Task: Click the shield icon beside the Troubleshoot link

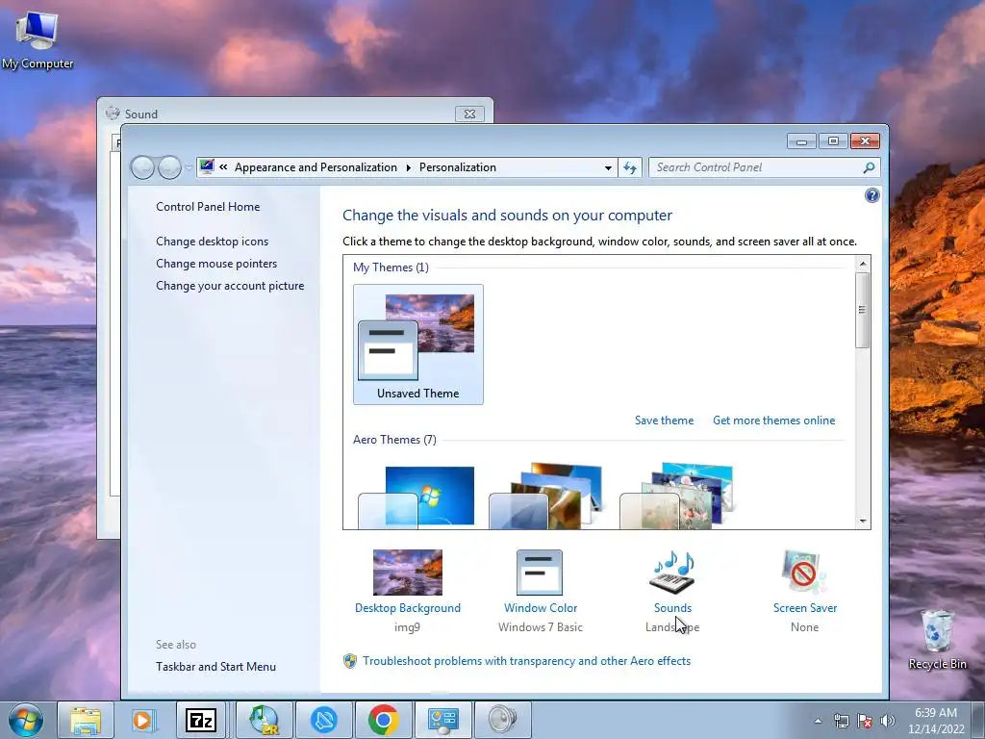Action: (x=350, y=661)
